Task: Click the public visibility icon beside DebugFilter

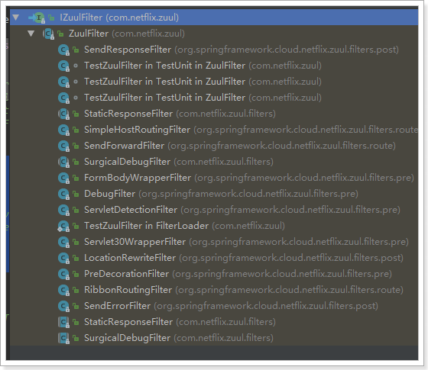Action: coord(76,194)
